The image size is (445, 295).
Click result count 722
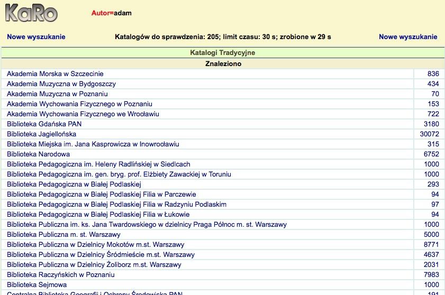pos(433,114)
